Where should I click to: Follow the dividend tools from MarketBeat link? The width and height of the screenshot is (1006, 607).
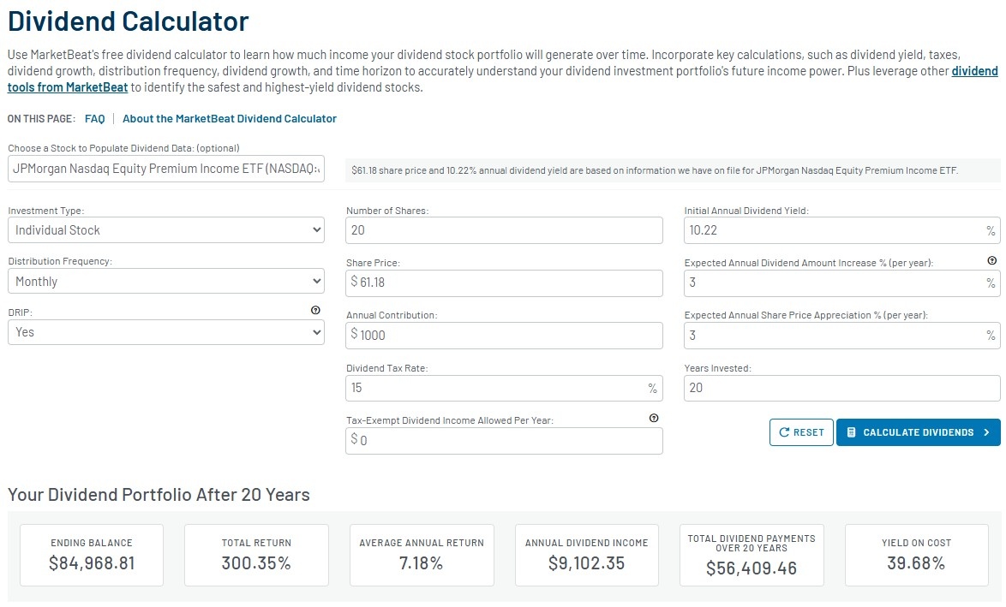pyautogui.click(x=502, y=79)
